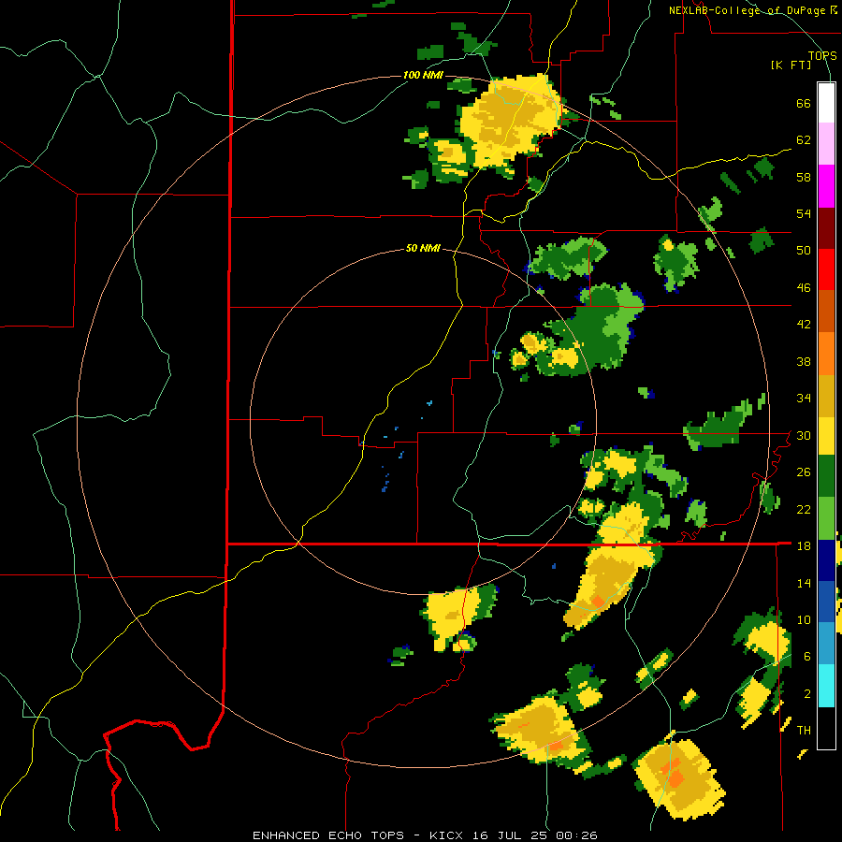Viewport: 842px width, 842px height.
Task: Click the 66 value on the scale
Action: click(804, 103)
